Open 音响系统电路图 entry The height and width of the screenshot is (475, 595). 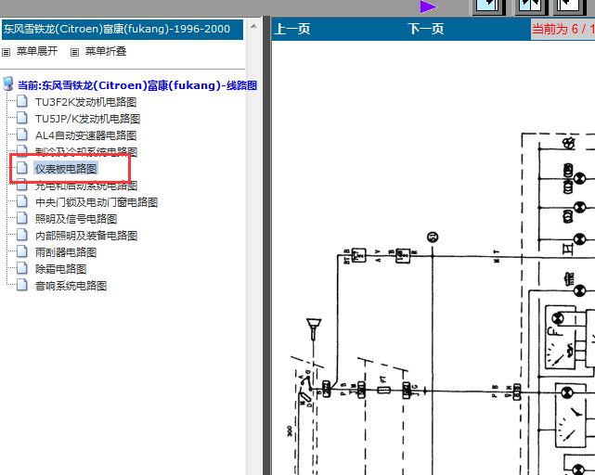[x=71, y=286]
